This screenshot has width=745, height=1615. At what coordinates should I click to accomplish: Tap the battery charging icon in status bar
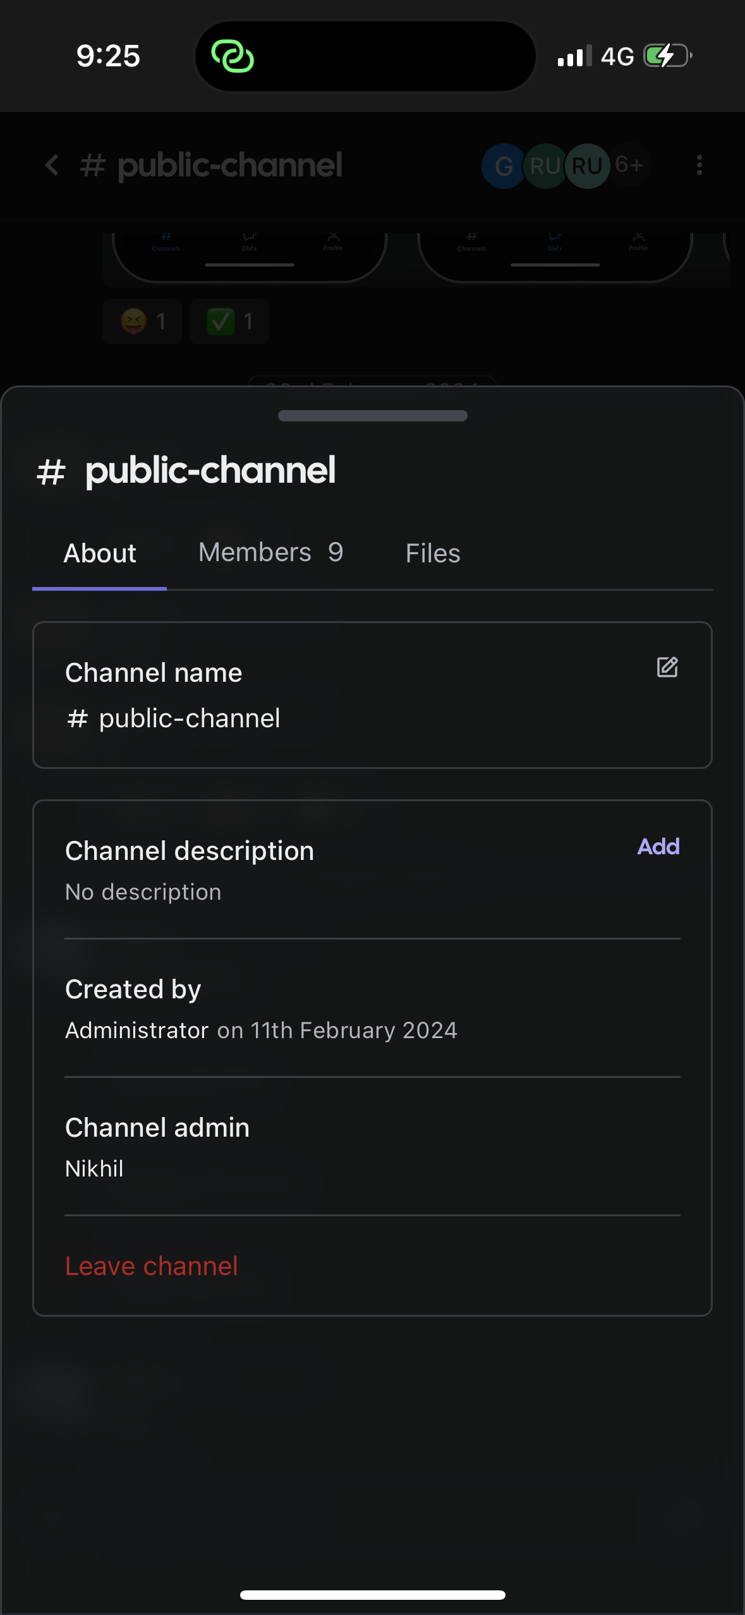coord(667,56)
